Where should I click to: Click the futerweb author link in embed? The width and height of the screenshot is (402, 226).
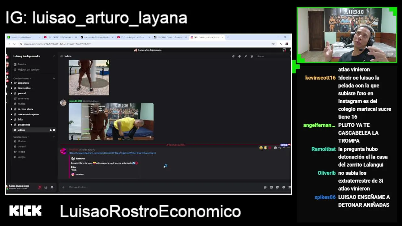[80, 159]
